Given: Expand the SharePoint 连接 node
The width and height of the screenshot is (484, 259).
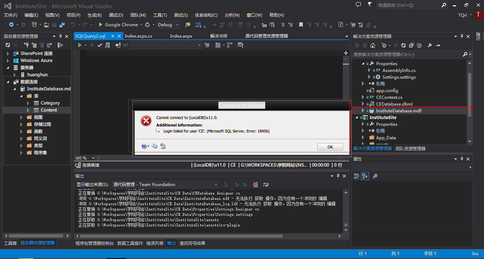Looking at the screenshot, I should 8,54.
